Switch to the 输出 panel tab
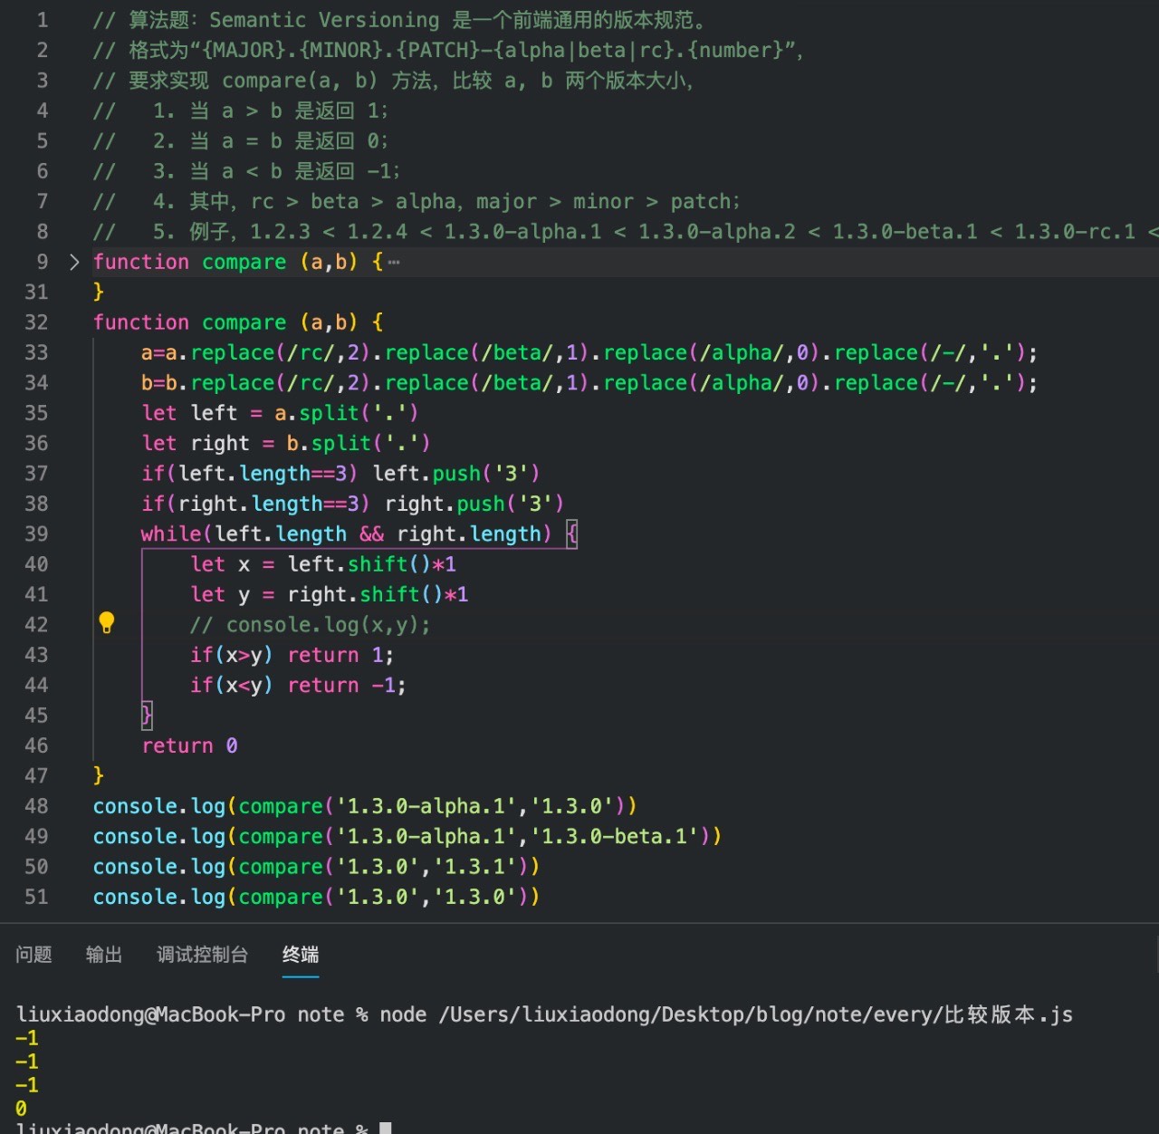1159x1134 pixels. pyautogui.click(x=104, y=955)
